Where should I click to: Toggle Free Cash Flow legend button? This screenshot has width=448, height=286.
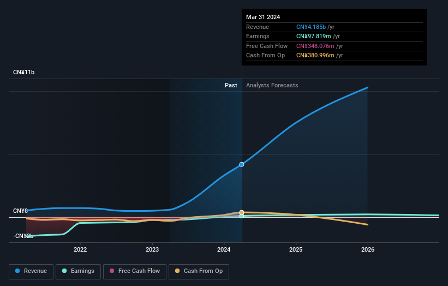click(x=135, y=271)
